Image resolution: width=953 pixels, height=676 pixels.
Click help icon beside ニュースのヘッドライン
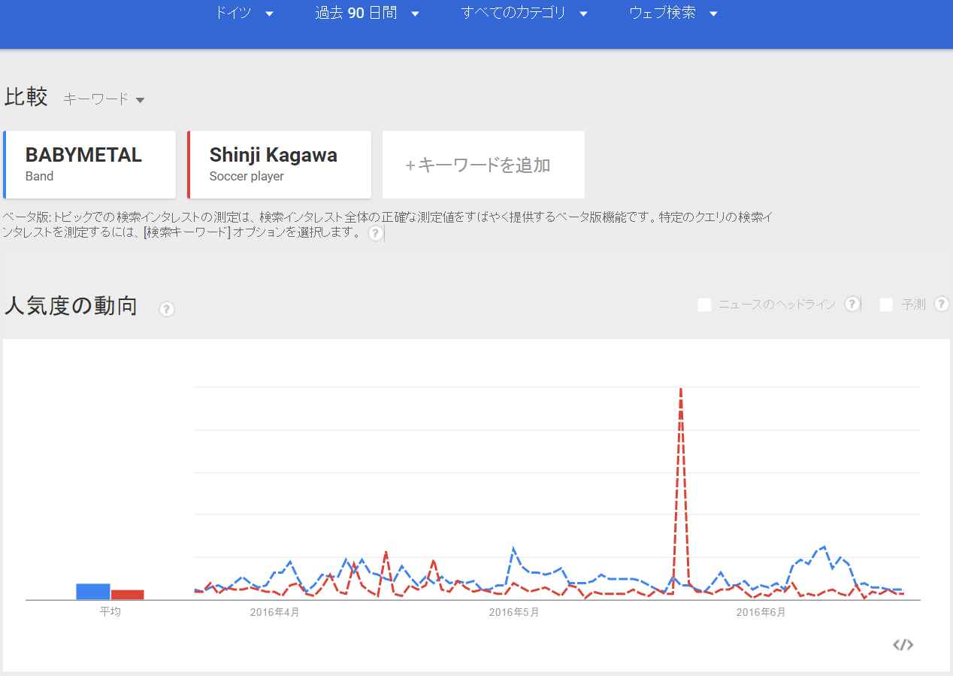[852, 304]
